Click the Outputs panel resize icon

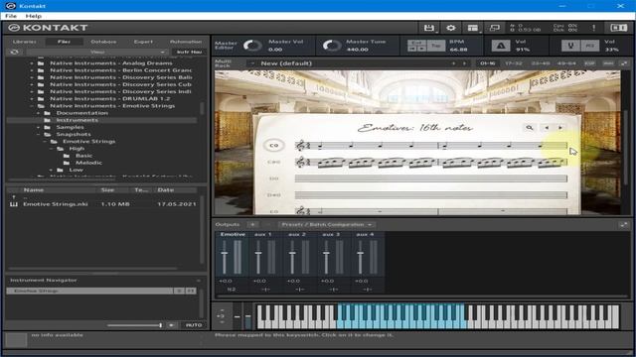point(623,225)
